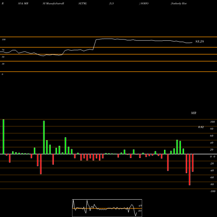The image size is (217, 217).
Task: Click the RSI axis label '70'
Action: (3, 50)
